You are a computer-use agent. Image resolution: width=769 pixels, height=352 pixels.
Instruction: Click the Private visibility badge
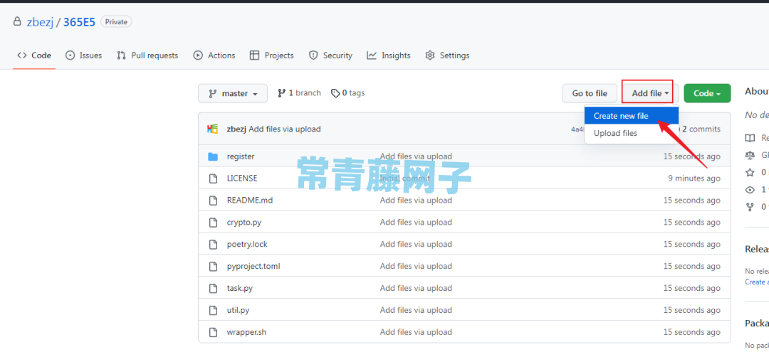116,22
